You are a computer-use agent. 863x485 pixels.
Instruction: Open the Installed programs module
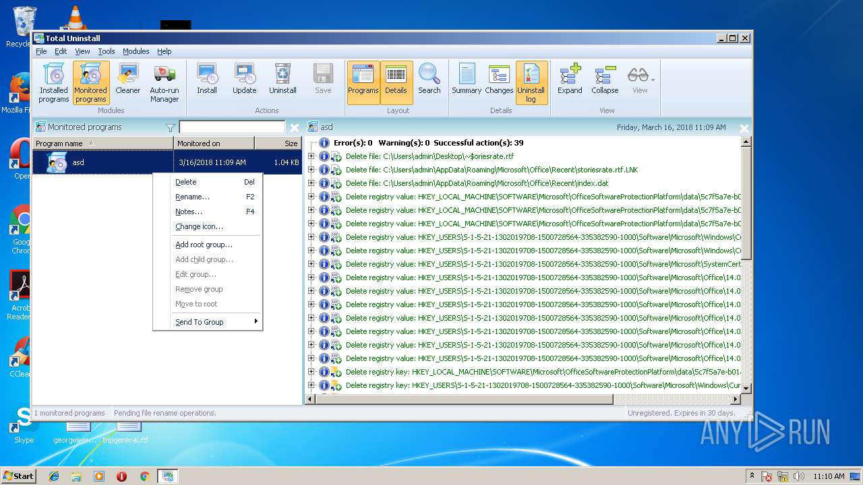[x=53, y=83]
